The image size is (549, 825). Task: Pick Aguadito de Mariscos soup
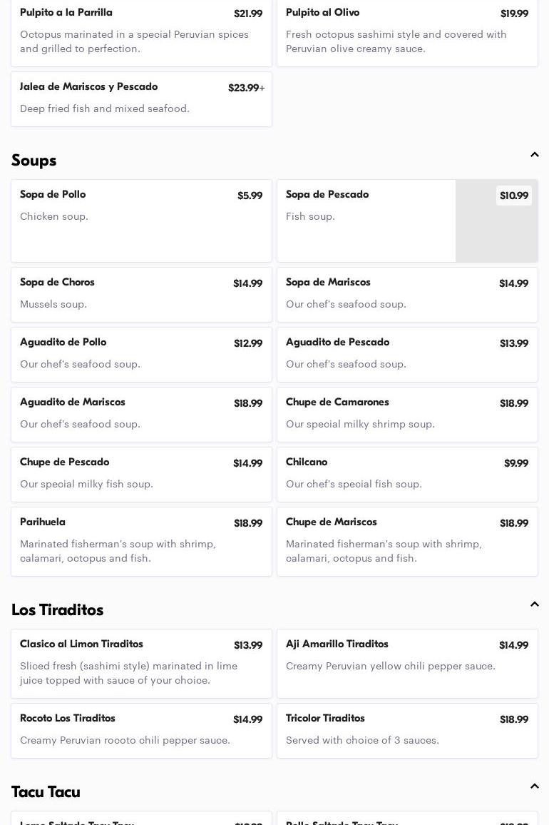click(141, 414)
